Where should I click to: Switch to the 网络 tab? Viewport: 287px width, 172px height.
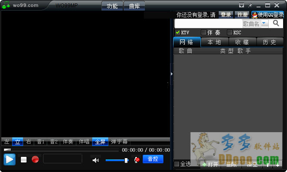(x=187, y=42)
